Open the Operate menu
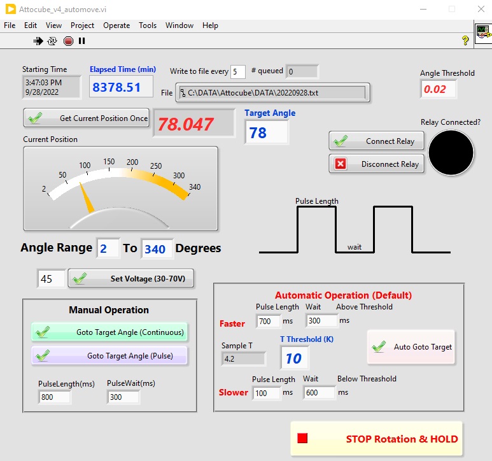Image resolution: width=492 pixels, height=461 pixels. click(116, 25)
